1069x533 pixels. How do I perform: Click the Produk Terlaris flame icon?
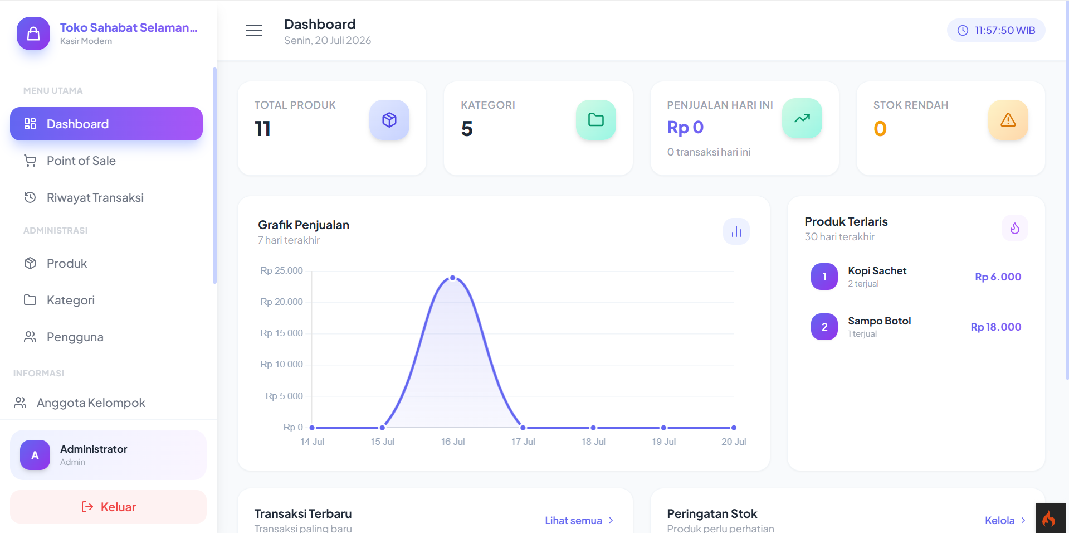pyautogui.click(x=1015, y=228)
